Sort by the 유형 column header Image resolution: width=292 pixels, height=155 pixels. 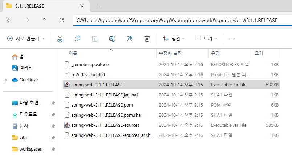(231, 53)
